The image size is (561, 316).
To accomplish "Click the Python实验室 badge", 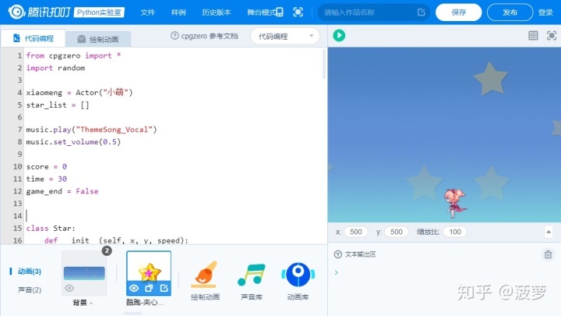I will (99, 12).
